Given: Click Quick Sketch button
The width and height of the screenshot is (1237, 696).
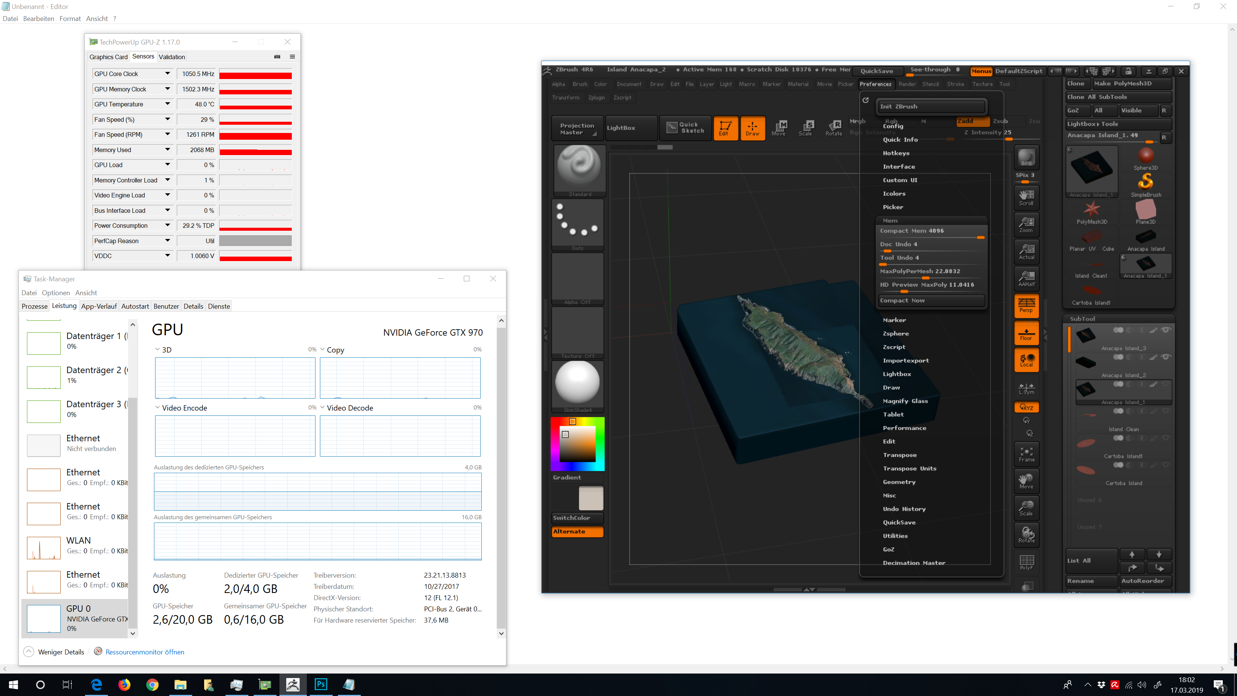Looking at the screenshot, I should pos(685,128).
